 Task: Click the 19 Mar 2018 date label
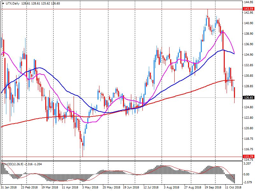(50, 187)
